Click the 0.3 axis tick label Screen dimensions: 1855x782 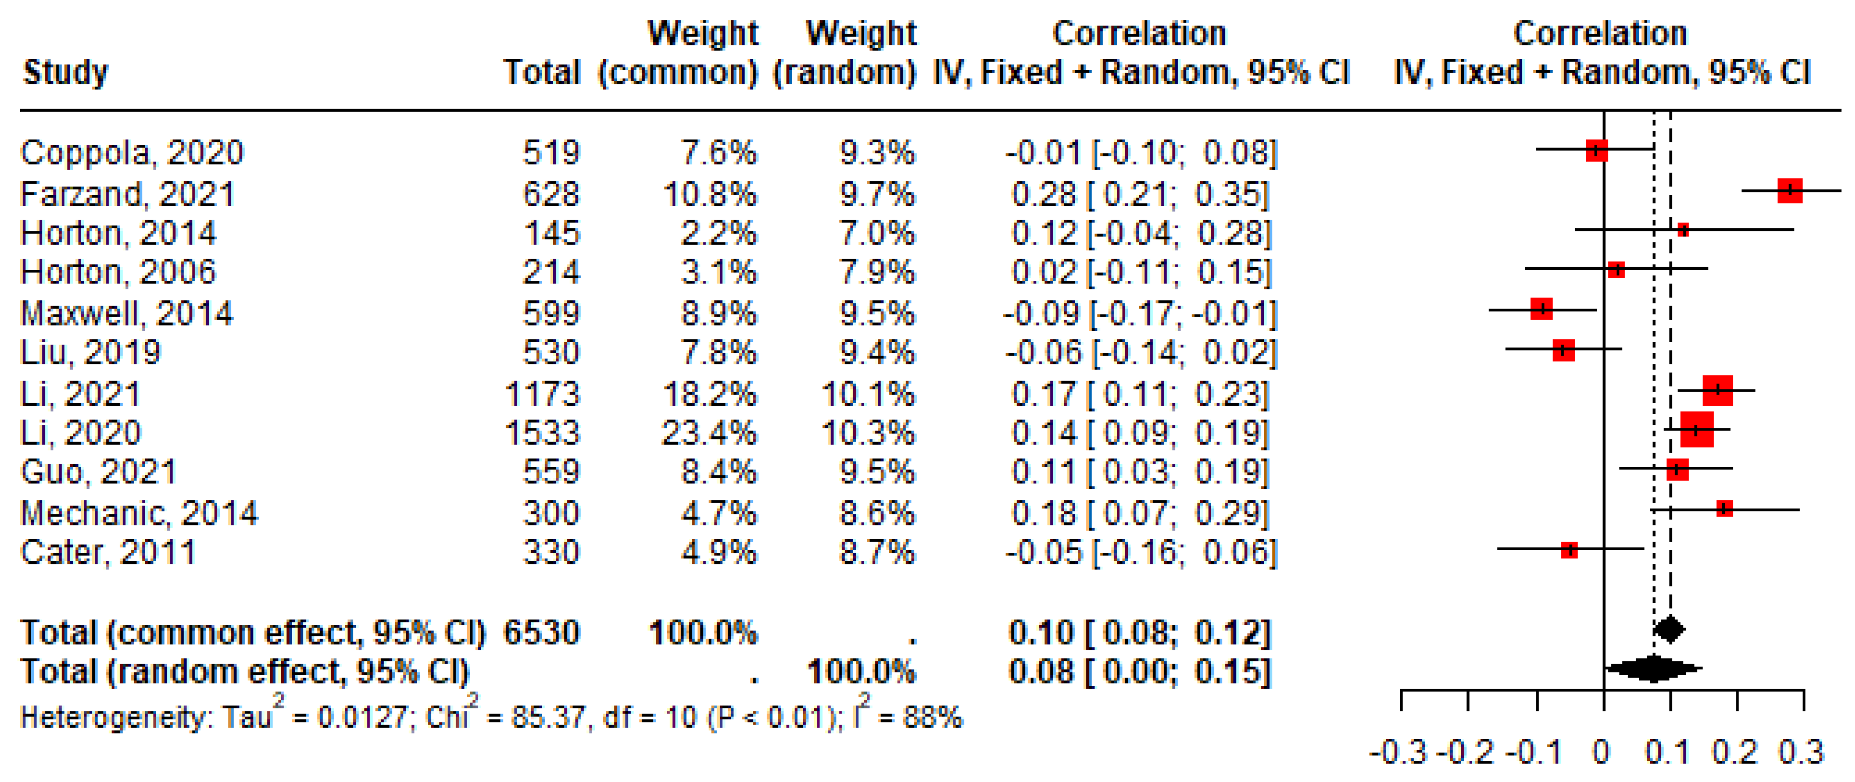(x=1802, y=752)
